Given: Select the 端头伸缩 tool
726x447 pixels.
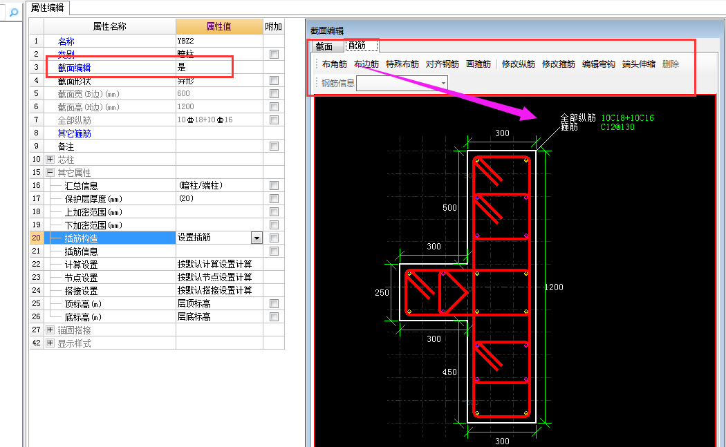Looking at the screenshot, I should point(638,64).
